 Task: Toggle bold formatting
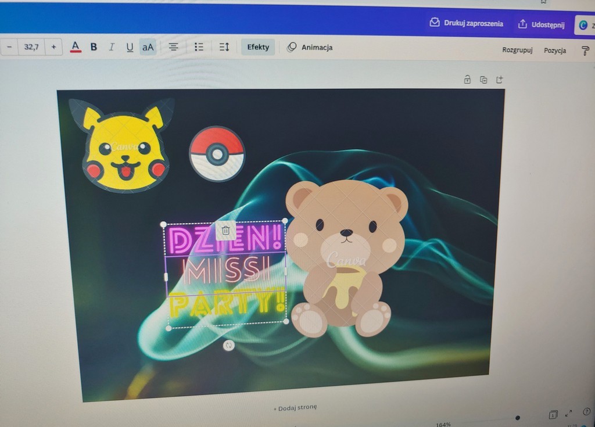coord(94,47)
